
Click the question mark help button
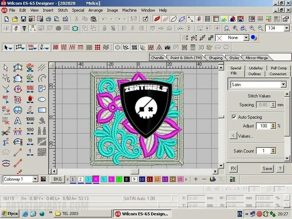point(280,169)
